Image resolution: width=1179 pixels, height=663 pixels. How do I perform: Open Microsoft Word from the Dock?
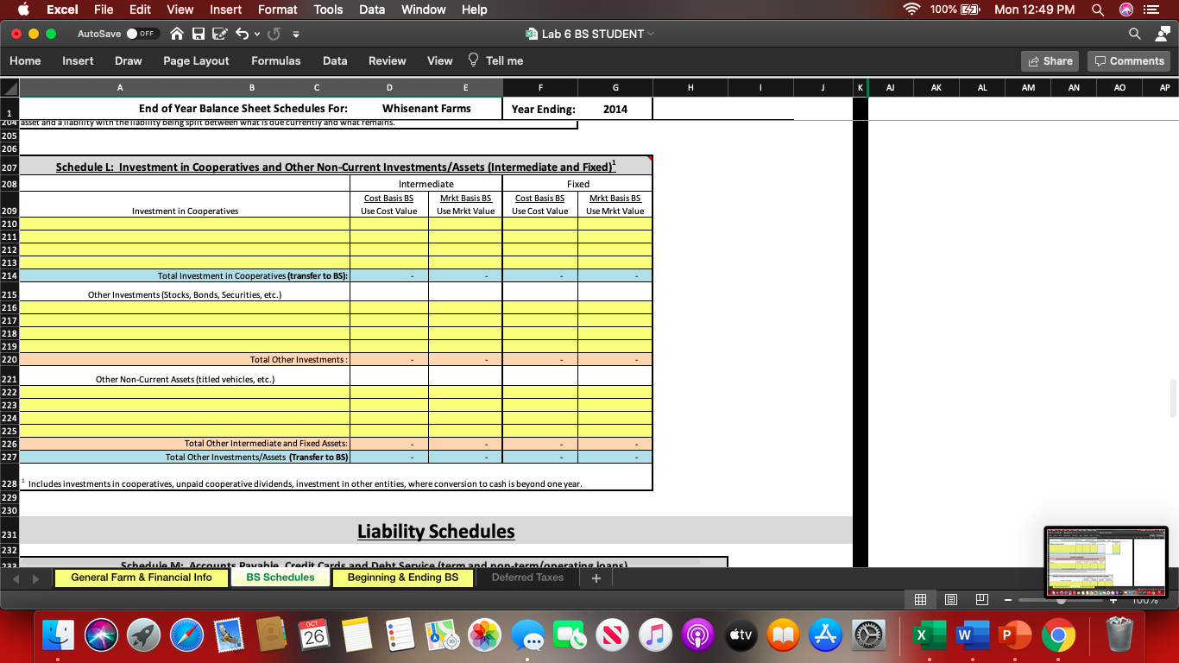(972, 635)
